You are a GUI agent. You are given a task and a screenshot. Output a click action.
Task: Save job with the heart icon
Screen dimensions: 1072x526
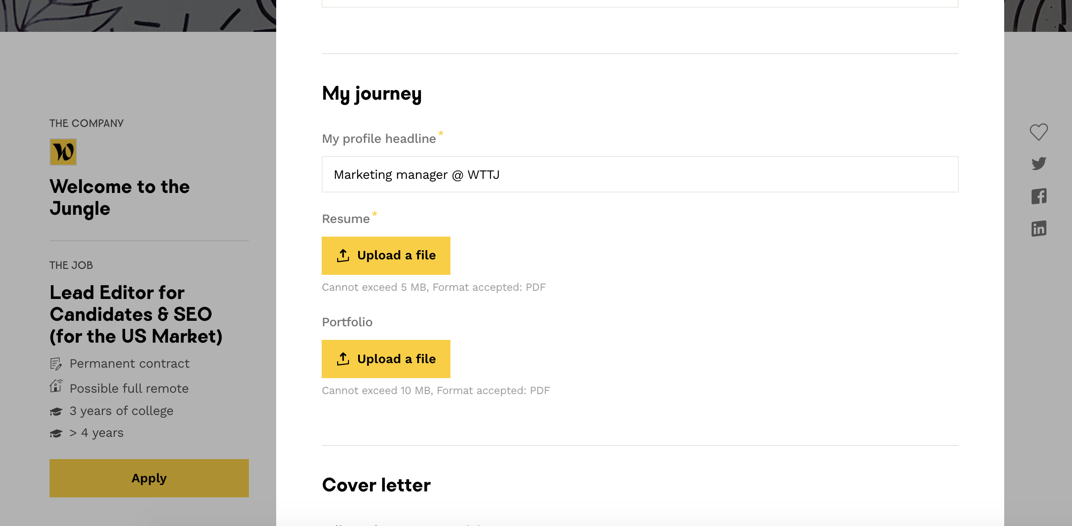(x=1038, y=132)
